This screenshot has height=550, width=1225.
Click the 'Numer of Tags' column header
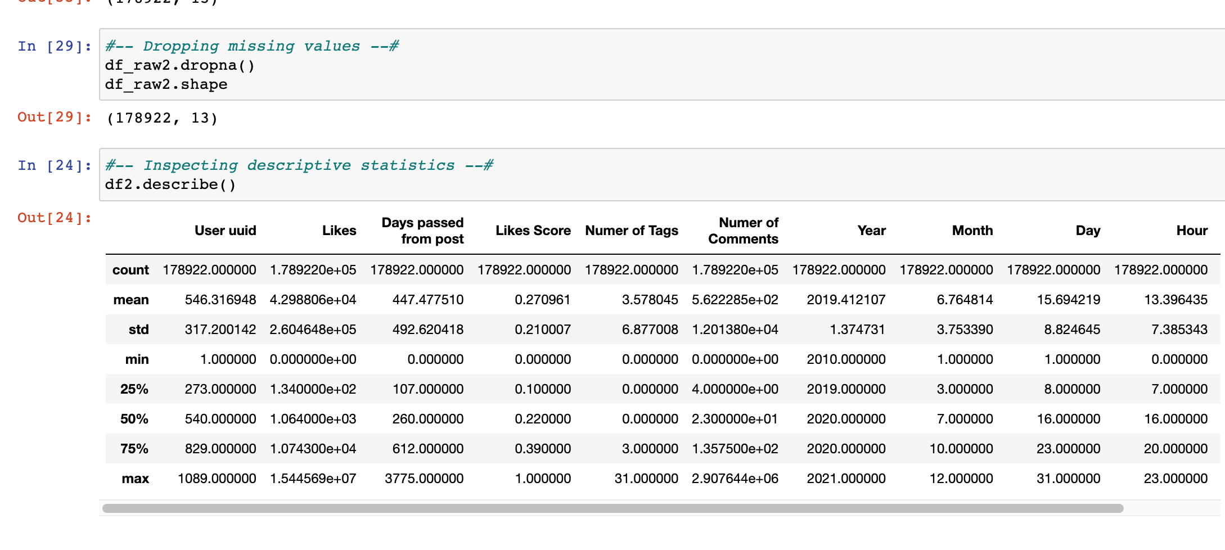tap(631, 231)
